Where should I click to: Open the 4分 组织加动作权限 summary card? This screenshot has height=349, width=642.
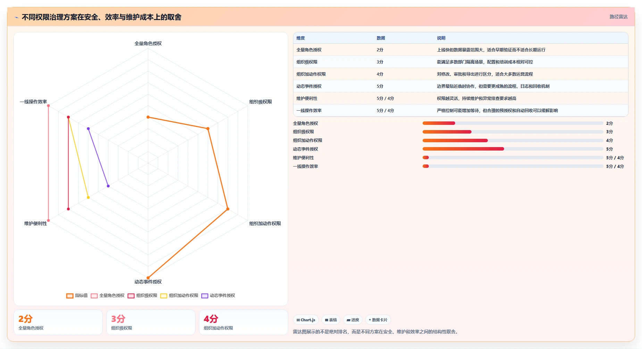(243, 322)
